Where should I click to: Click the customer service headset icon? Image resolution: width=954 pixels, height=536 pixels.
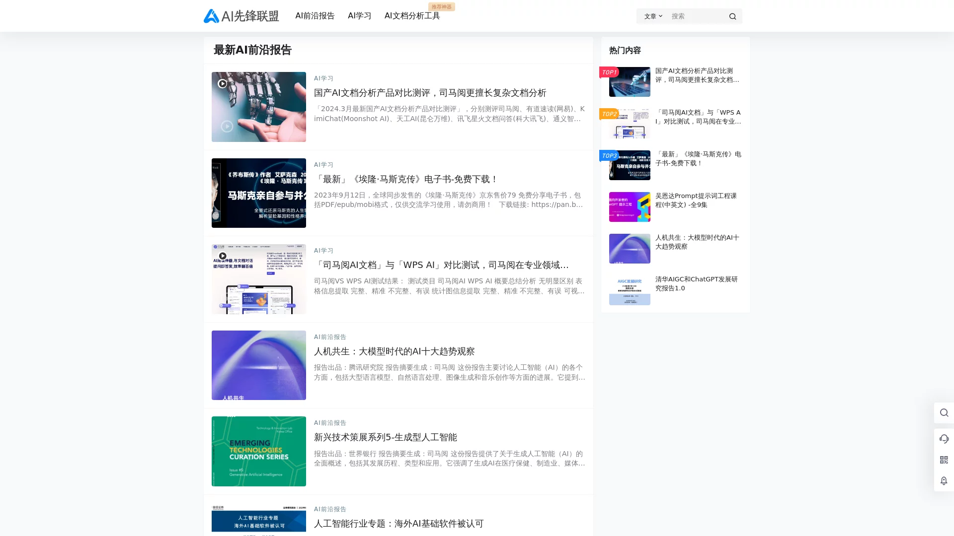tap(944, 439)
